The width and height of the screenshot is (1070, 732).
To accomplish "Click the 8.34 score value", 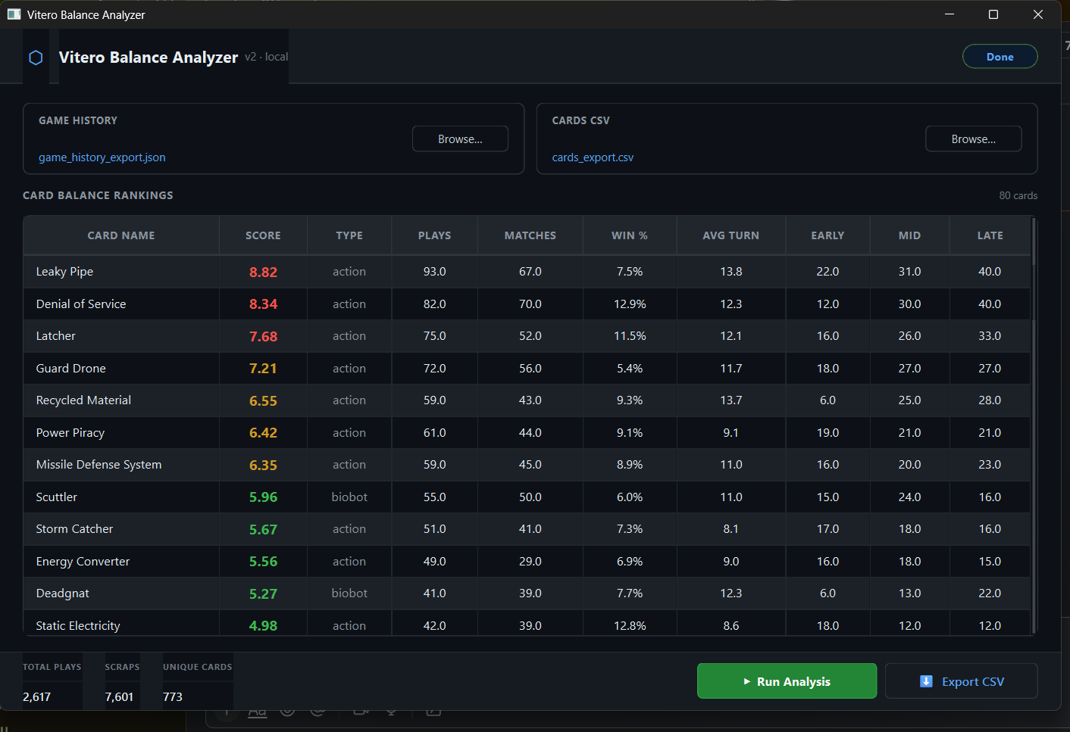I will (263, 304).
